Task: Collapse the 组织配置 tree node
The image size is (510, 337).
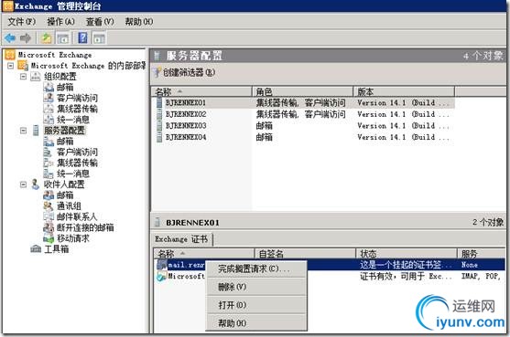Action: (24, 77)
